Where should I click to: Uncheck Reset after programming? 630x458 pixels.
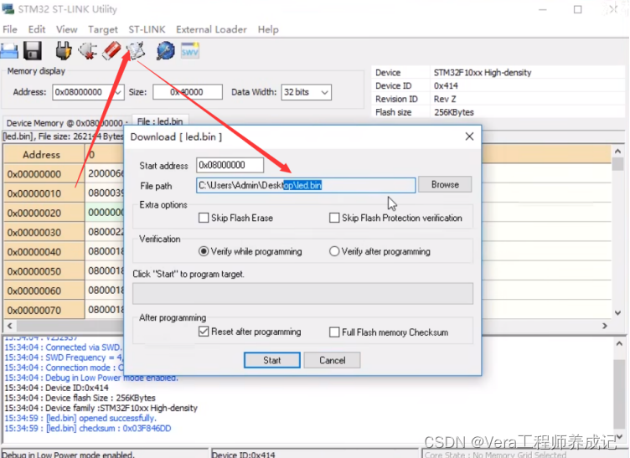point(204,332)
